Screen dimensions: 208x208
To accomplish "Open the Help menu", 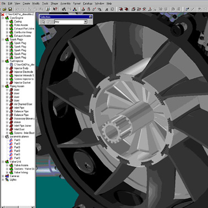I will click(109, 3).
